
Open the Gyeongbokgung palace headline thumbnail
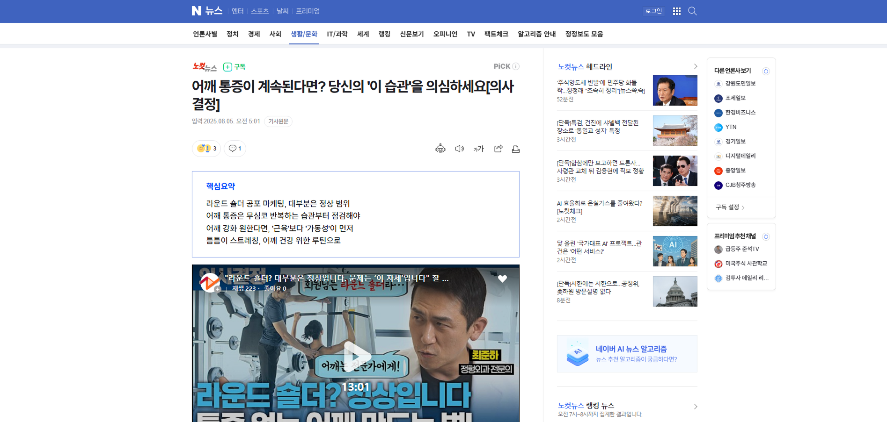coord(674,131)
